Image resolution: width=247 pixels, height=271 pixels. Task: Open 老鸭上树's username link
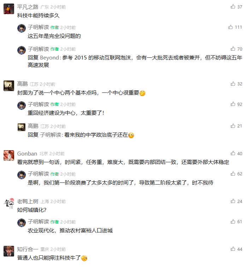(28, 201)
